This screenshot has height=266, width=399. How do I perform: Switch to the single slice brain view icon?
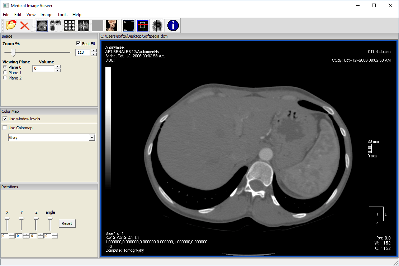click(42, 25)
